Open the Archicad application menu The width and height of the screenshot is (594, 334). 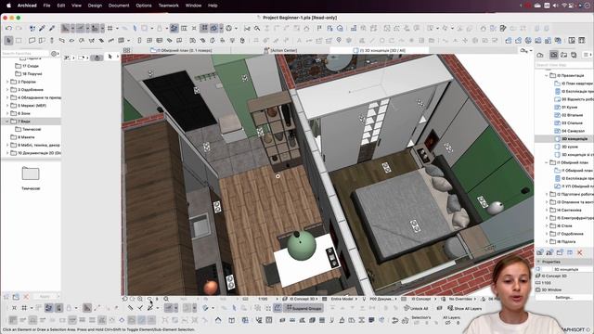(27, 6)
